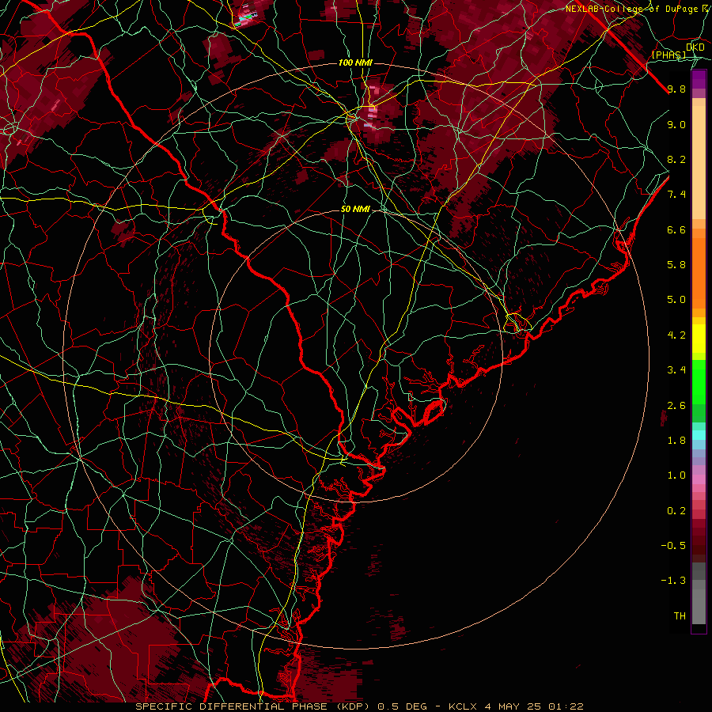
Task: Click the 1.0 scale value
Action: (676, 475)
